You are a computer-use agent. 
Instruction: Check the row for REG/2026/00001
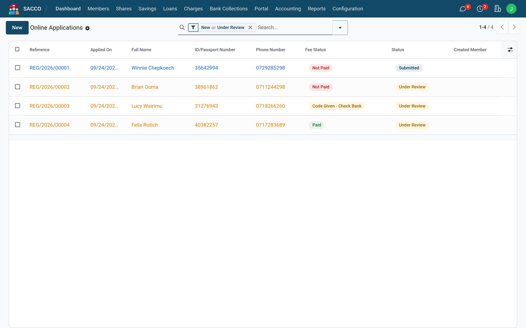click(17, 68)
